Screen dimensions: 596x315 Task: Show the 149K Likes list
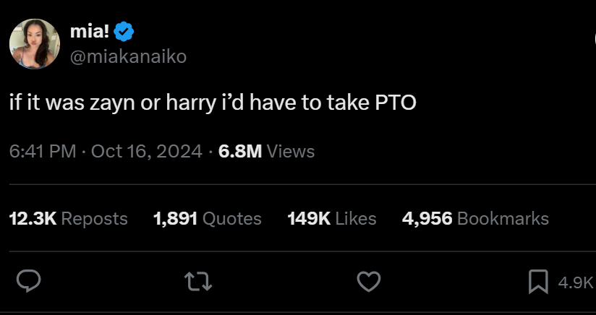(331, 218)
